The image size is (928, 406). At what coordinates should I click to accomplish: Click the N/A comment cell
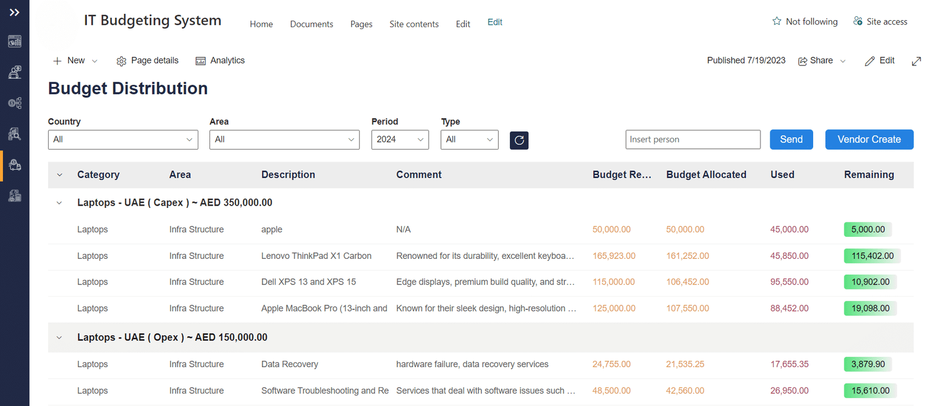tap(403, 230)
